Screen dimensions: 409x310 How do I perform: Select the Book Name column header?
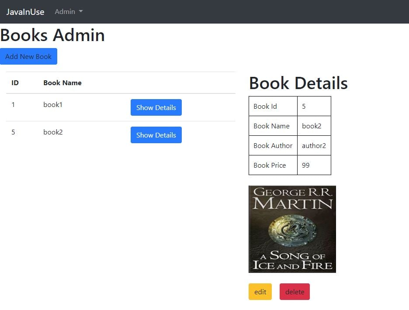click(62, 83)
